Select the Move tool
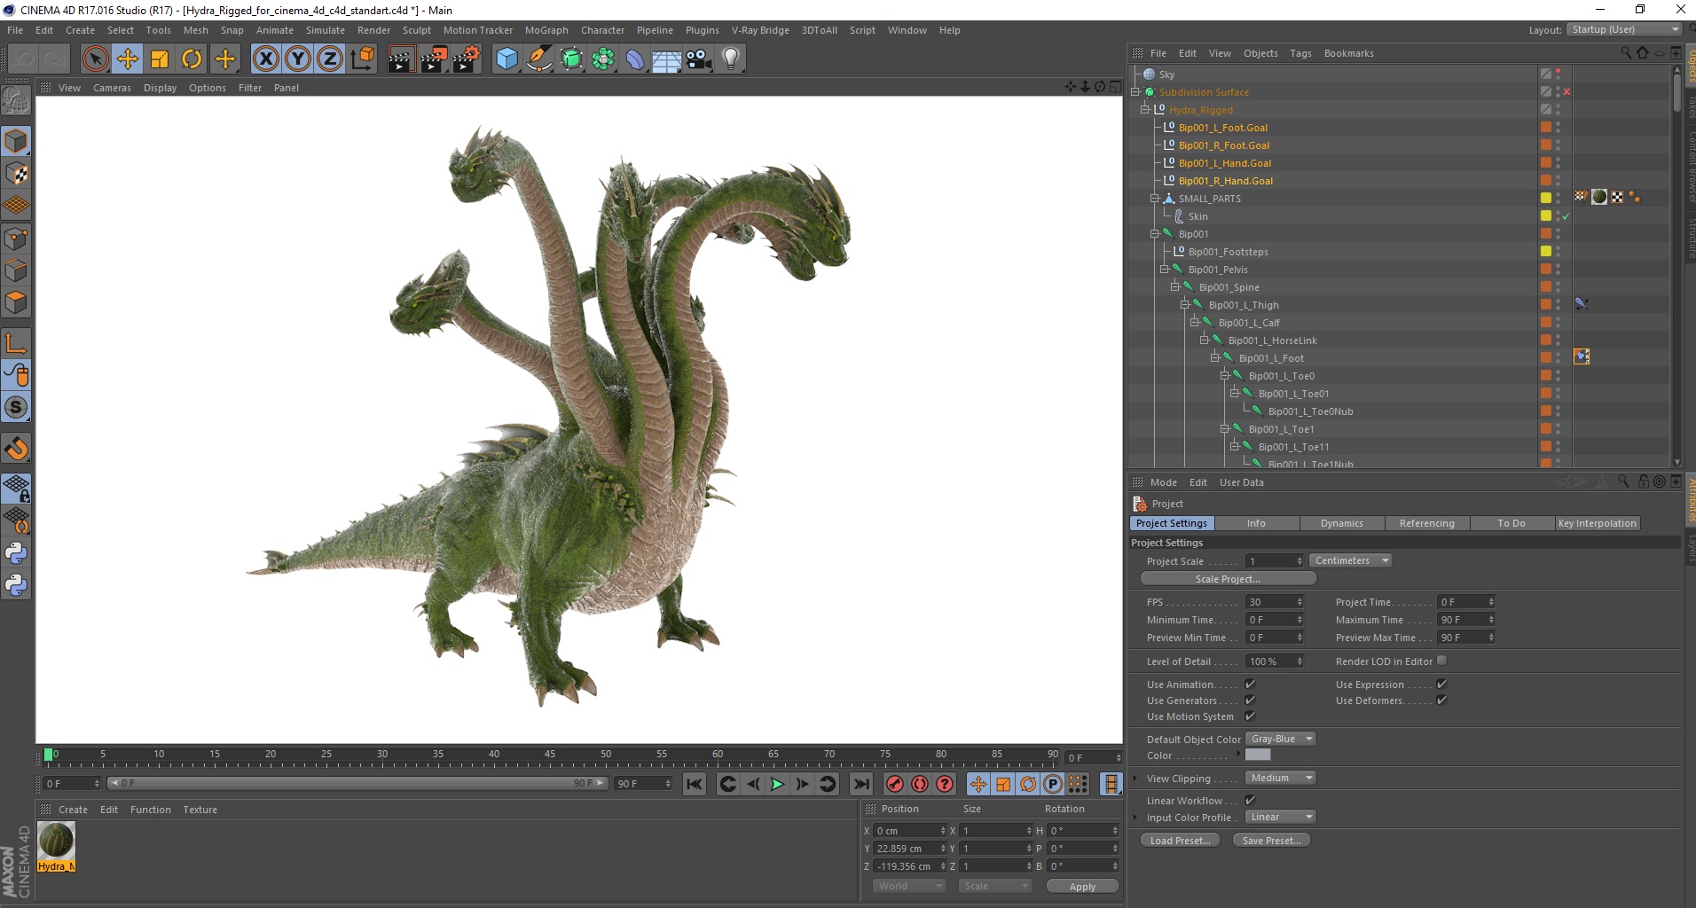Image resolution: width=1696 pixels, height=908 pixels. (x=128, y=59)
